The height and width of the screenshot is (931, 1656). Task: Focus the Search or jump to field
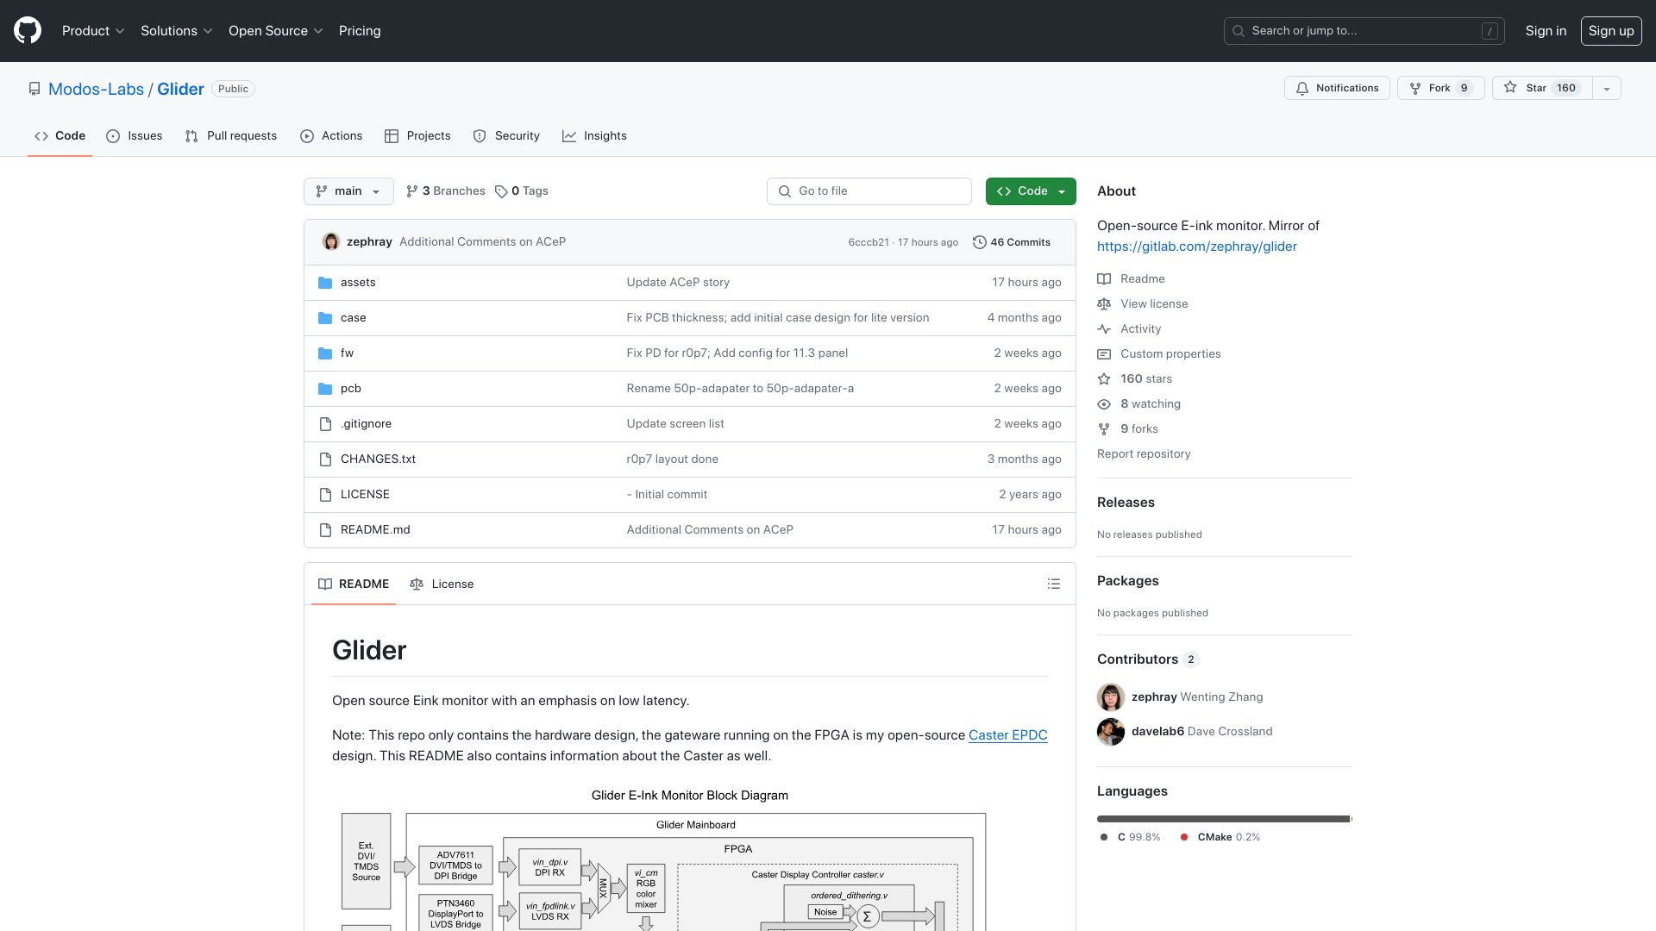click(x=1364, y=31)
